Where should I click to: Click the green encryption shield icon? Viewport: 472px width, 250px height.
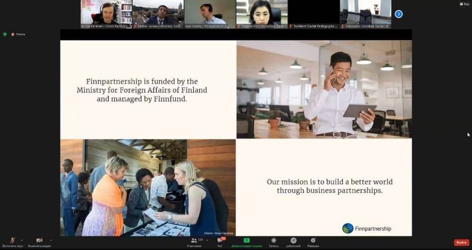[x=5, y=34]
